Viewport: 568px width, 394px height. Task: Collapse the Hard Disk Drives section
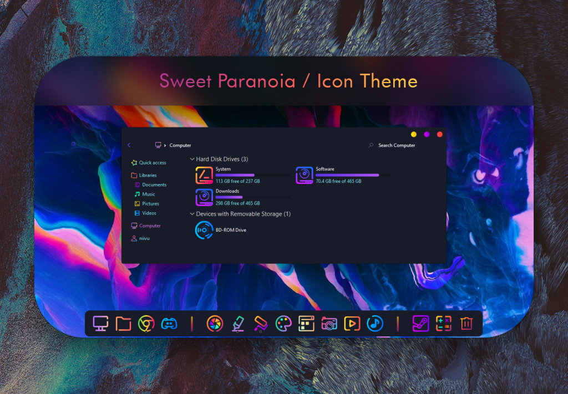click(x=191, y=159)
